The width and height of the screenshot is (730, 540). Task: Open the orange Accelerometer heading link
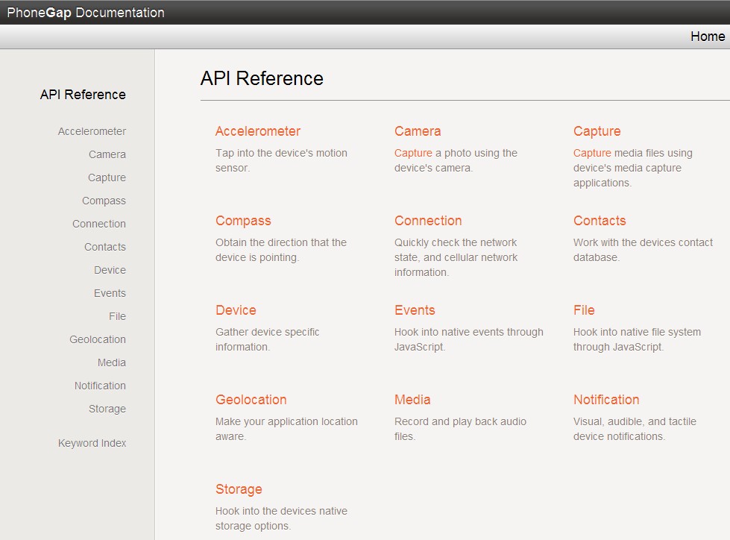(x=258, y=131)
